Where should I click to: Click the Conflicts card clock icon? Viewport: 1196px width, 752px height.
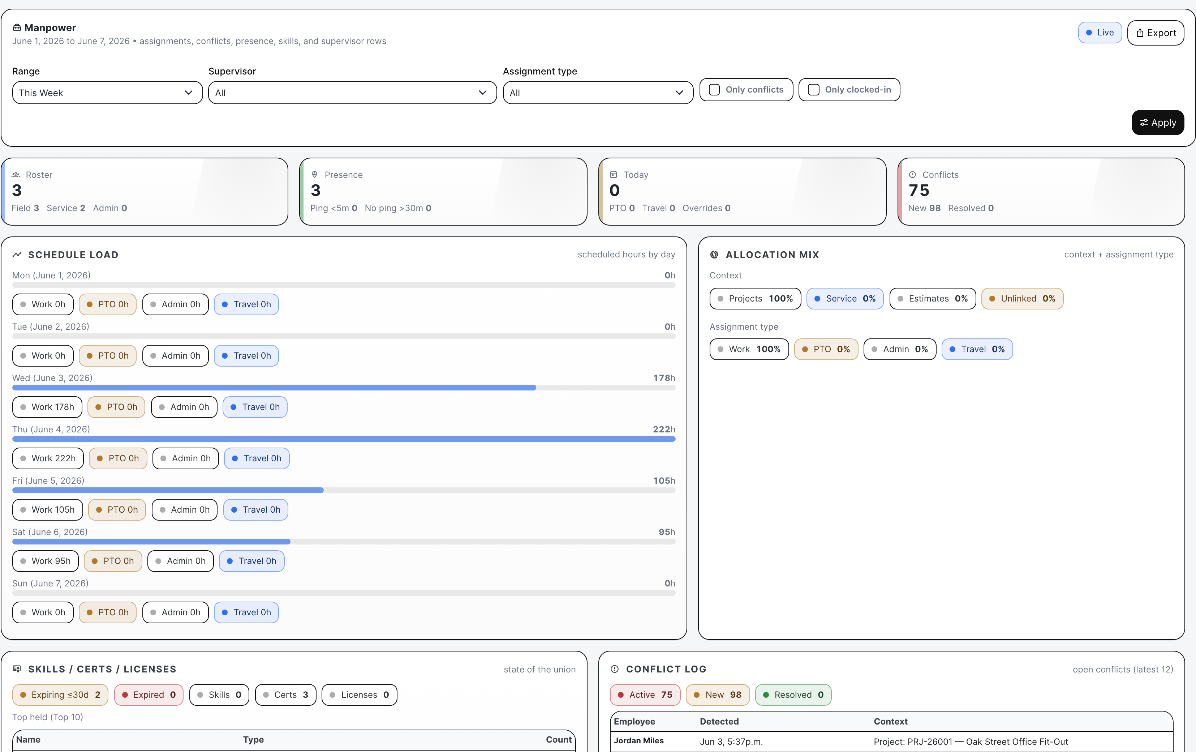click(912, 175)
